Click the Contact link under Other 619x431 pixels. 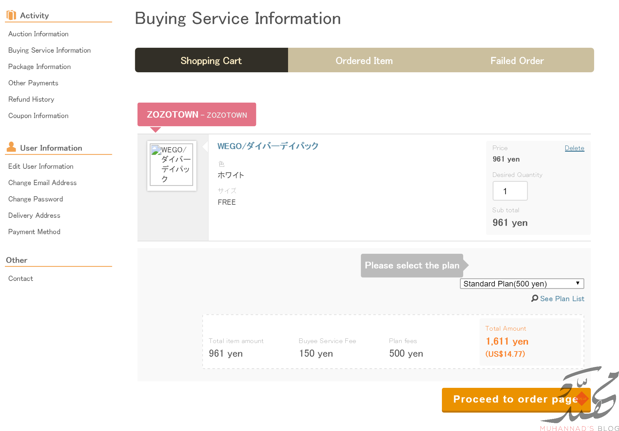(21, 279)
